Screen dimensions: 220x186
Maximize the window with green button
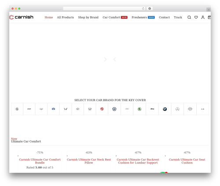[19, 8]
